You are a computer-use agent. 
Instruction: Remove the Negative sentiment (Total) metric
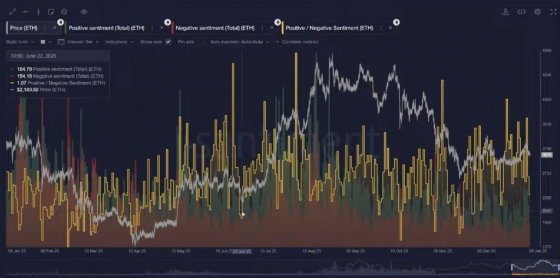click(272, 28)
